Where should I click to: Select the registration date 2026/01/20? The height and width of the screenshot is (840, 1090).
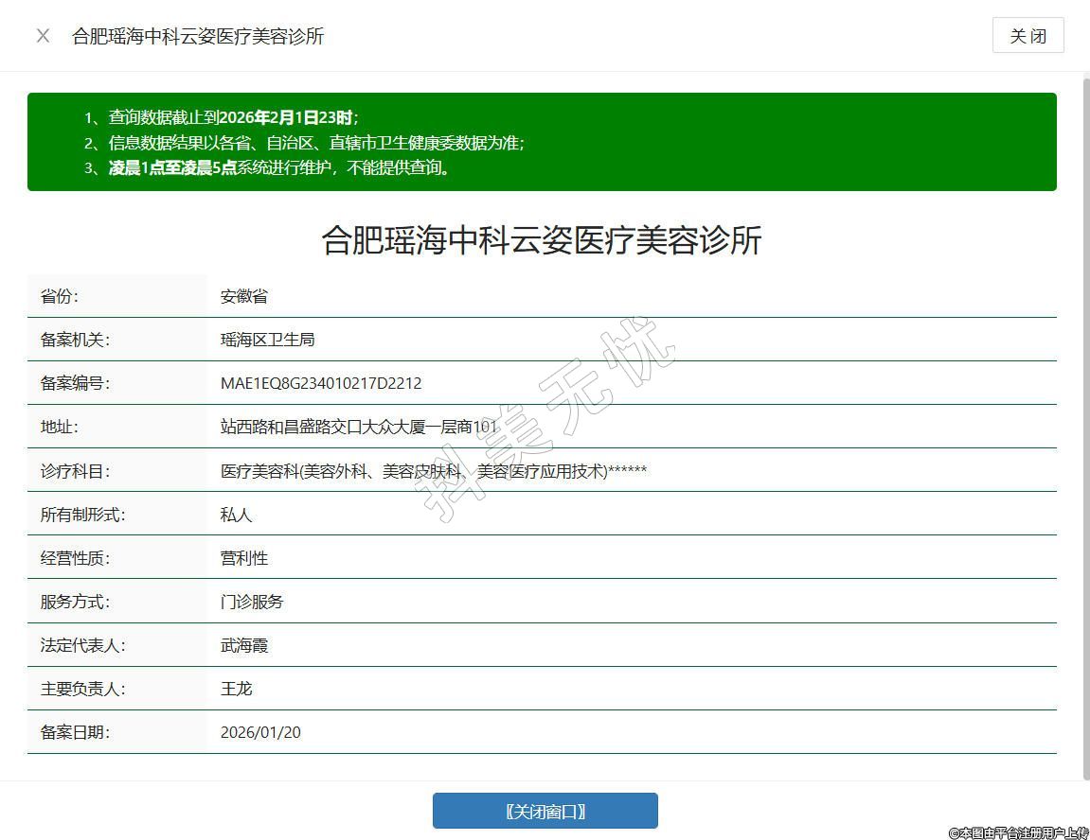(x=260, y=732)
